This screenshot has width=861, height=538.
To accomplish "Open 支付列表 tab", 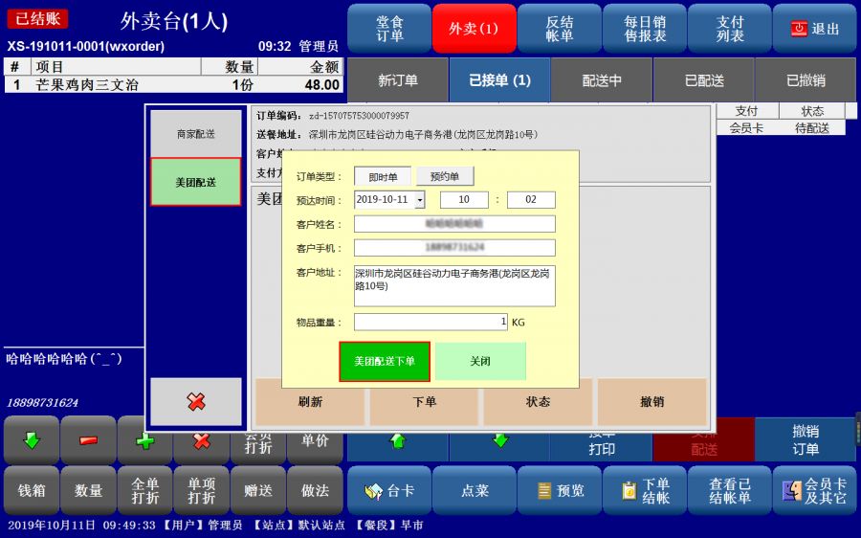I will 730,29.
